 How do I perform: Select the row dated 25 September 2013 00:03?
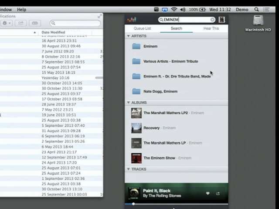51,195
